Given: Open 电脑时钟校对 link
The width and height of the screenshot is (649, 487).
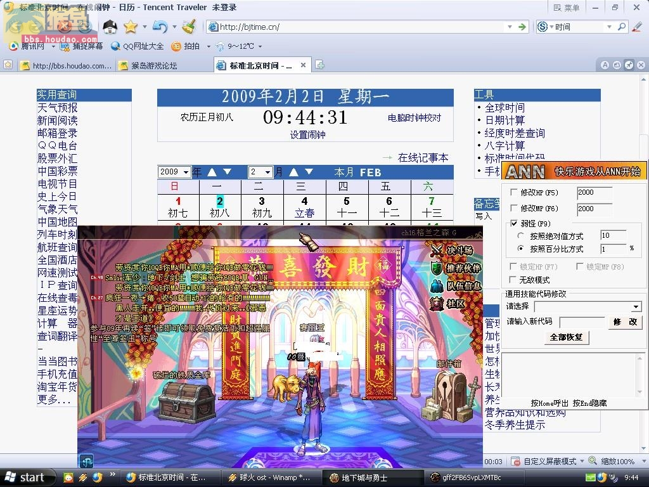Looking at the screenshot, I should click(414, 118).
